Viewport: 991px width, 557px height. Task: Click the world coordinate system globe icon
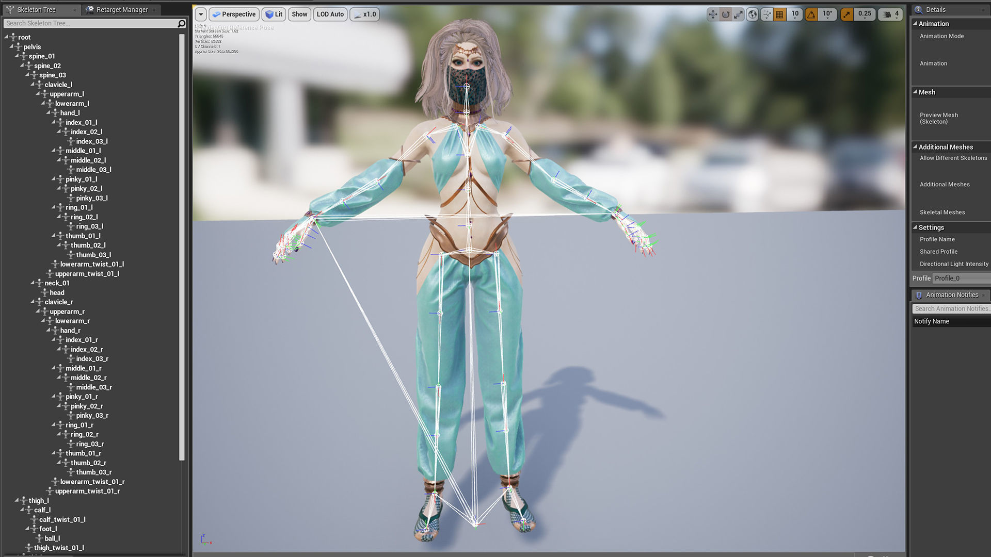[753, 14]
